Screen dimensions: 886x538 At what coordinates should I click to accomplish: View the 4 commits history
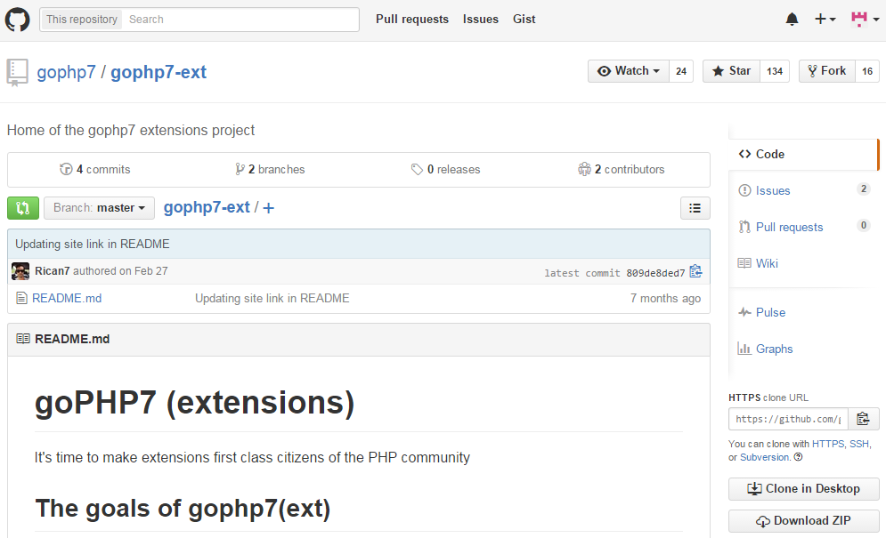click(95, 169)
